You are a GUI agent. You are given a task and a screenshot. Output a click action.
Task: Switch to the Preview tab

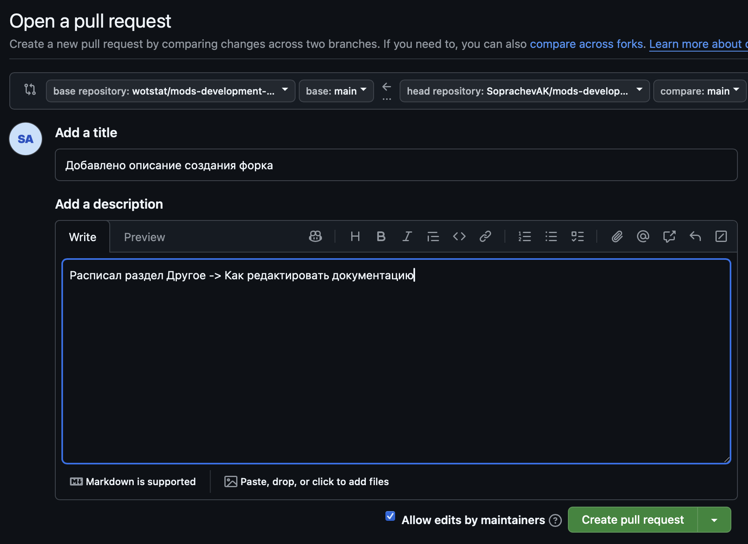(x=144, y=237)
